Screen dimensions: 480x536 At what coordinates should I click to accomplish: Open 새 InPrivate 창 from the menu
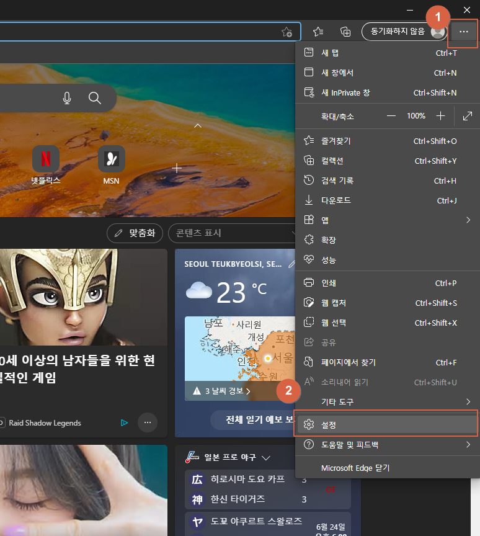pyautogui.click(x=387, y=92)
